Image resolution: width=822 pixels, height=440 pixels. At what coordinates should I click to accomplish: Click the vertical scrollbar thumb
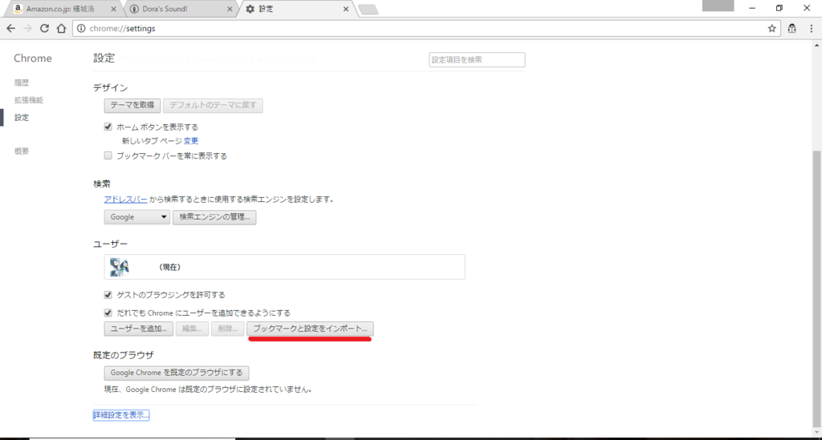pyautogui.click(x=816, y=288)
